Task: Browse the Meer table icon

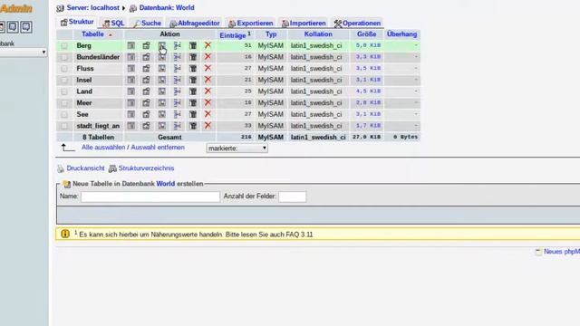Action: coord(130,102)
